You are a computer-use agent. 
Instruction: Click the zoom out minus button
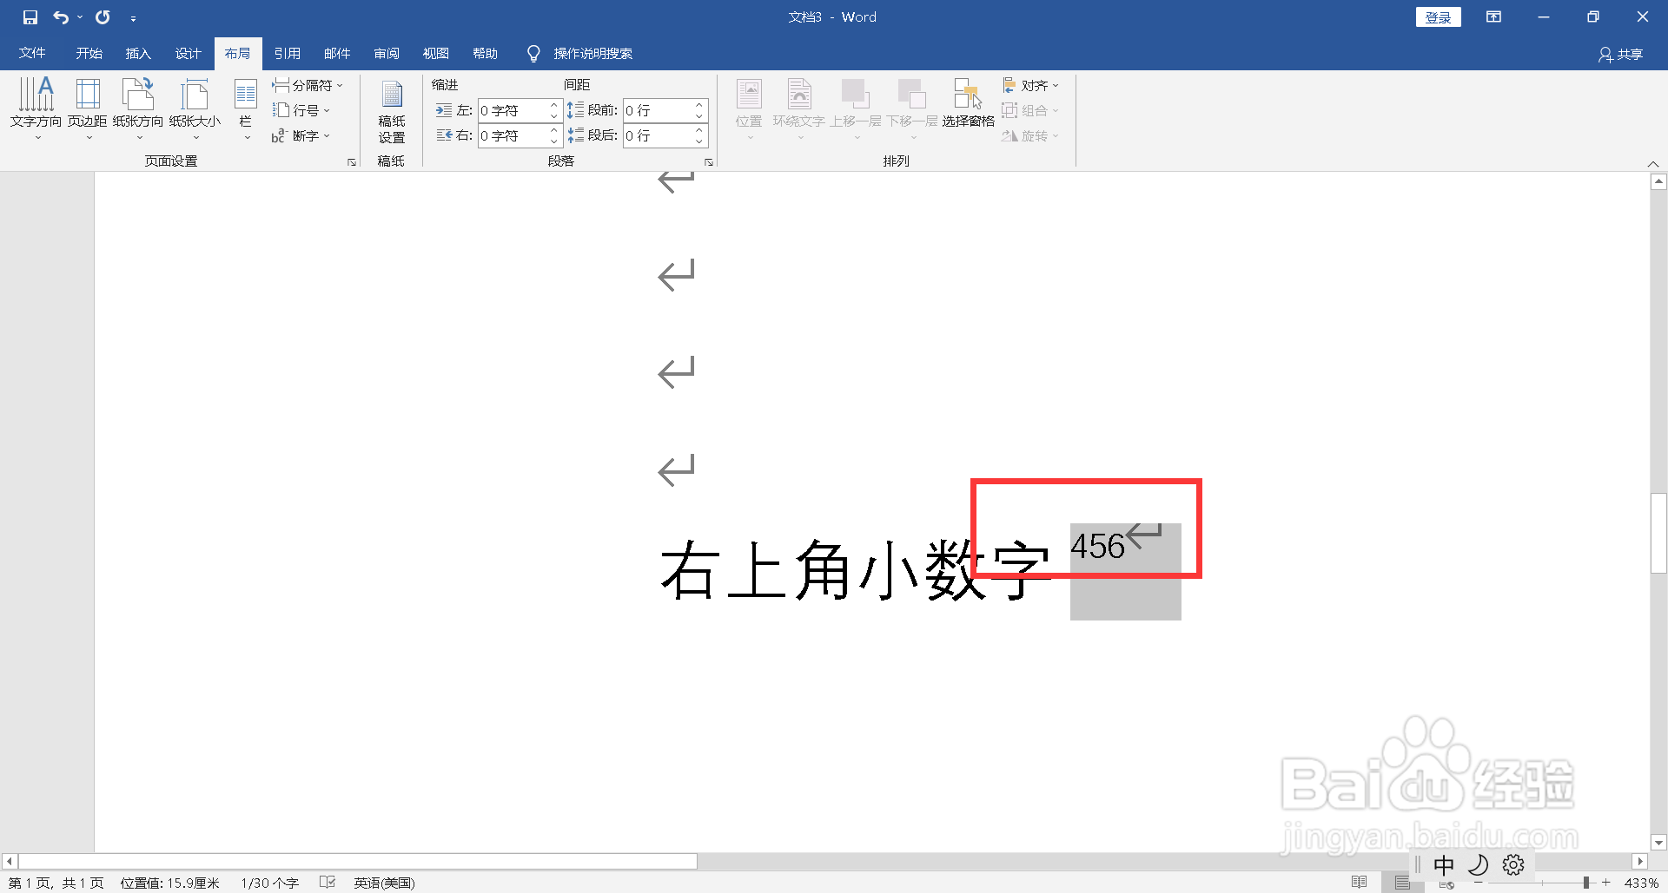(x=1479, y=883)
